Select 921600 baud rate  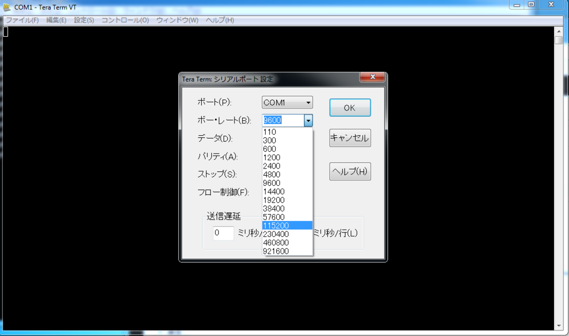[x=287, y=251]
